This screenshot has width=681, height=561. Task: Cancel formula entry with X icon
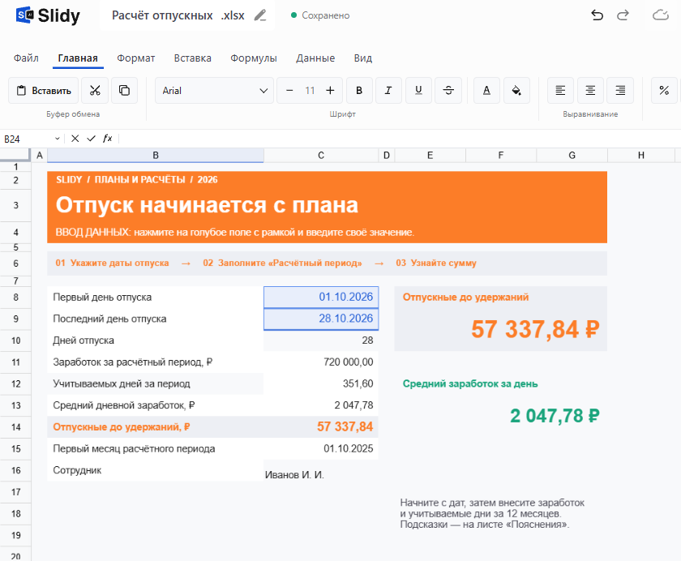point(75,139)
